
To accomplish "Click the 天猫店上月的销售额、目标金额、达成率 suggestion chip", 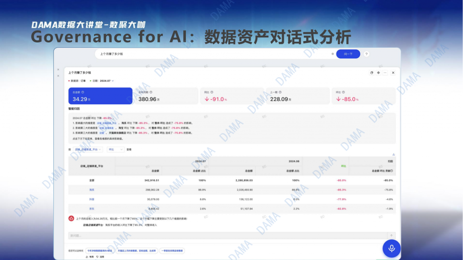I will (x=137, y=251).
